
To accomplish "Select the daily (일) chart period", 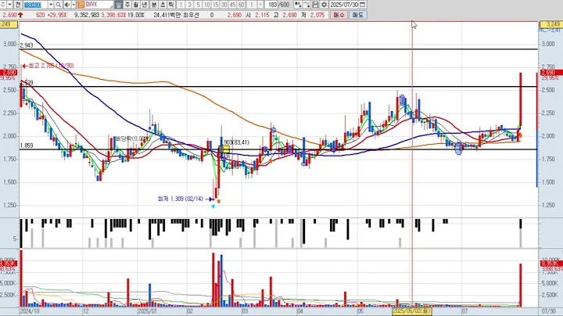I will point(119,5).
